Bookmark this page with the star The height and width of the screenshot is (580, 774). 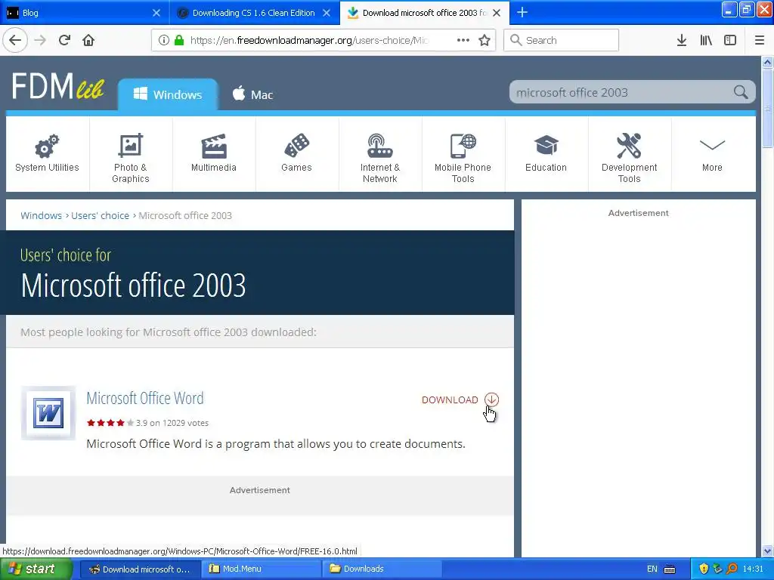coord(485,40)
